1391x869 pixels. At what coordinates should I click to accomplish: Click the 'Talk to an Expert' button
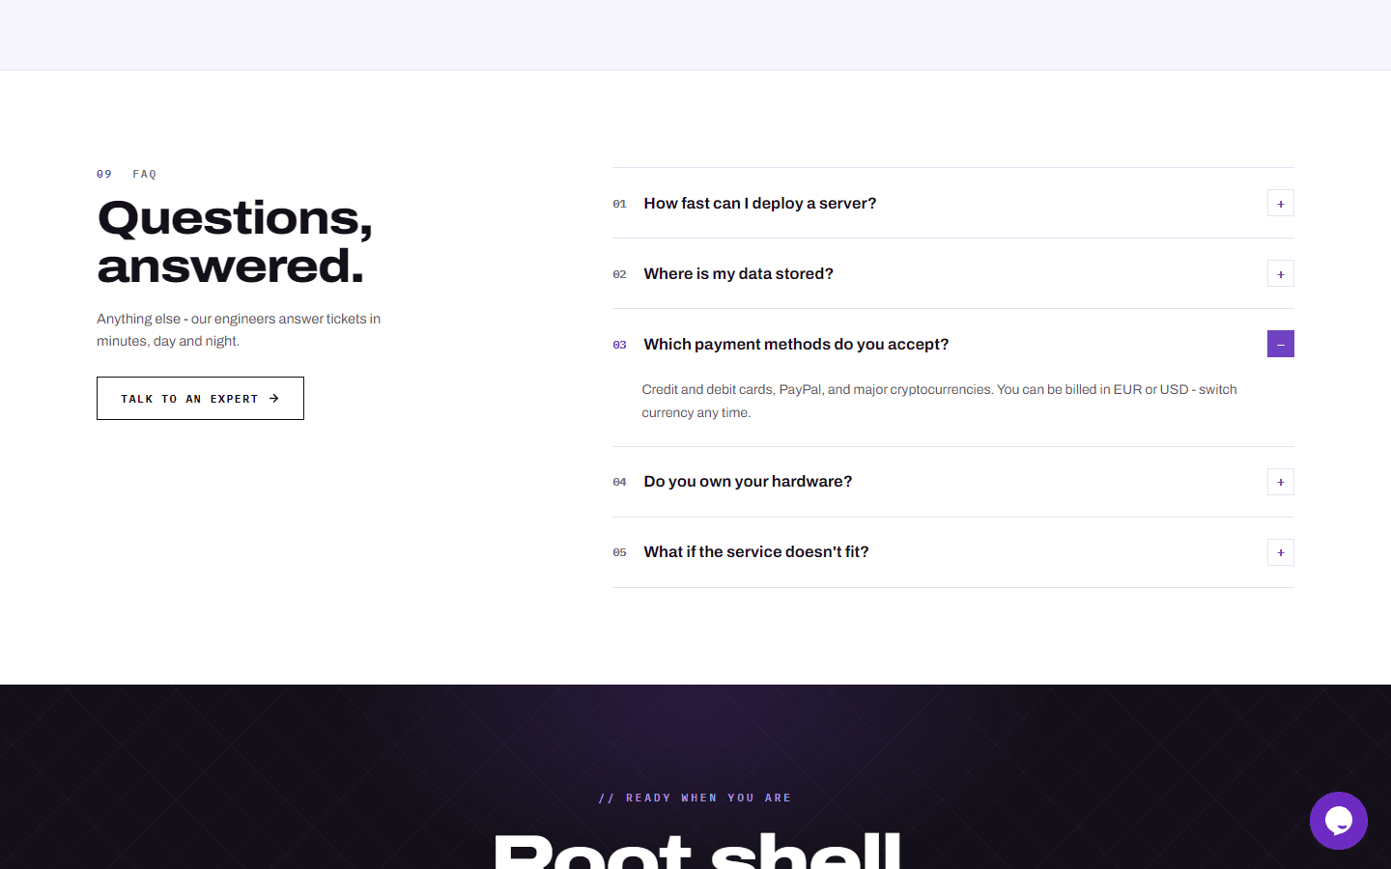[x=200, y=398]
